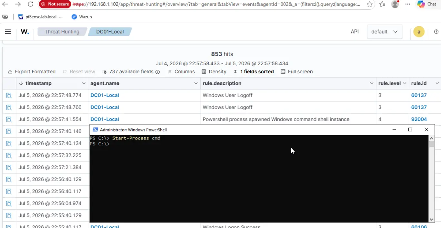
Task: Click Export Formatted button
Action: pyautogui.click(x=32, y=72)
